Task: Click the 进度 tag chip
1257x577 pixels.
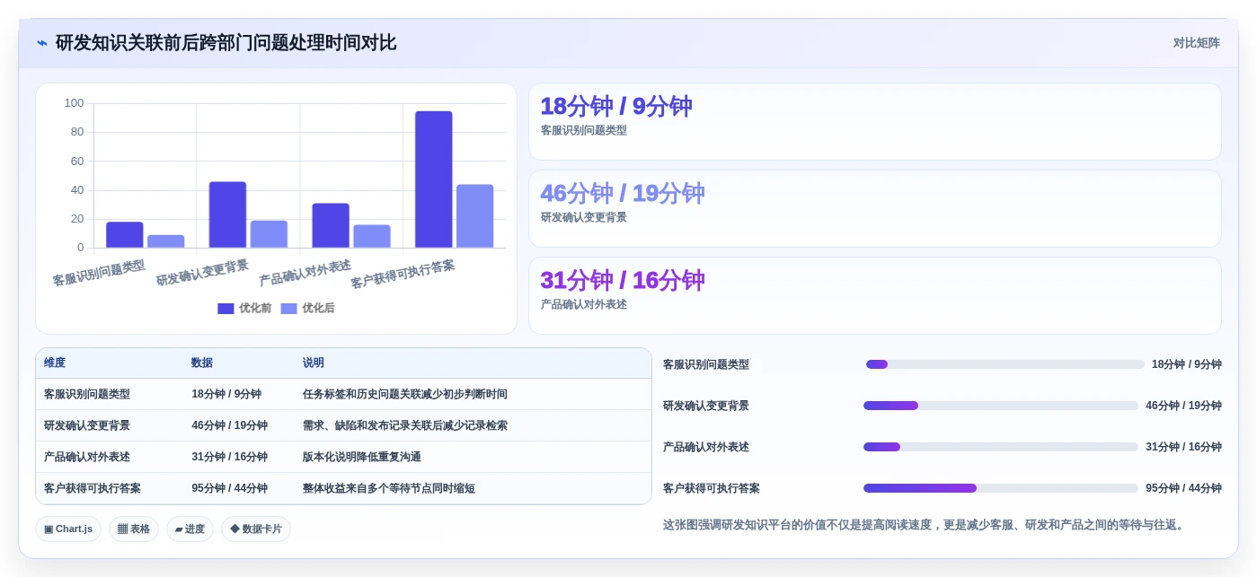Action: coord(190,529)
